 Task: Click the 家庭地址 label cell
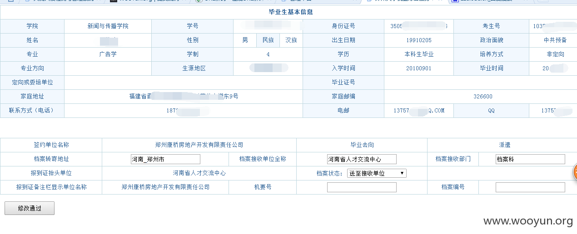coord(32,97)
